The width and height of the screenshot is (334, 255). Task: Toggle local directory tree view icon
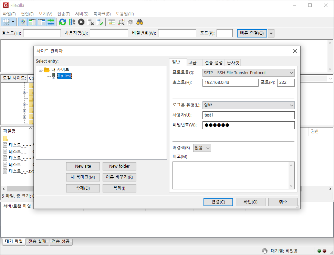tap(32, 22)
